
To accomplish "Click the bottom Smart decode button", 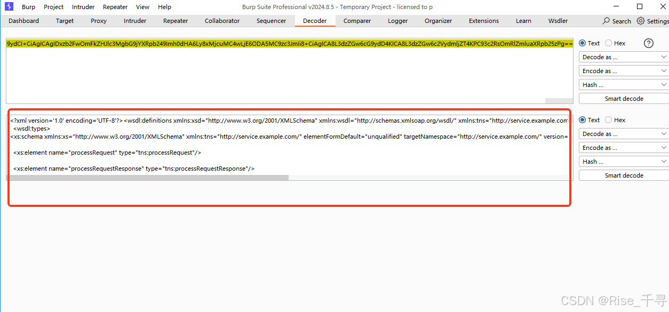I will [x=624, y=175].
